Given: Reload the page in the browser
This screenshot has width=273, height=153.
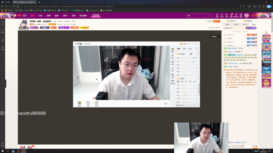Looking at the screenshot, I should pos(14,6).
